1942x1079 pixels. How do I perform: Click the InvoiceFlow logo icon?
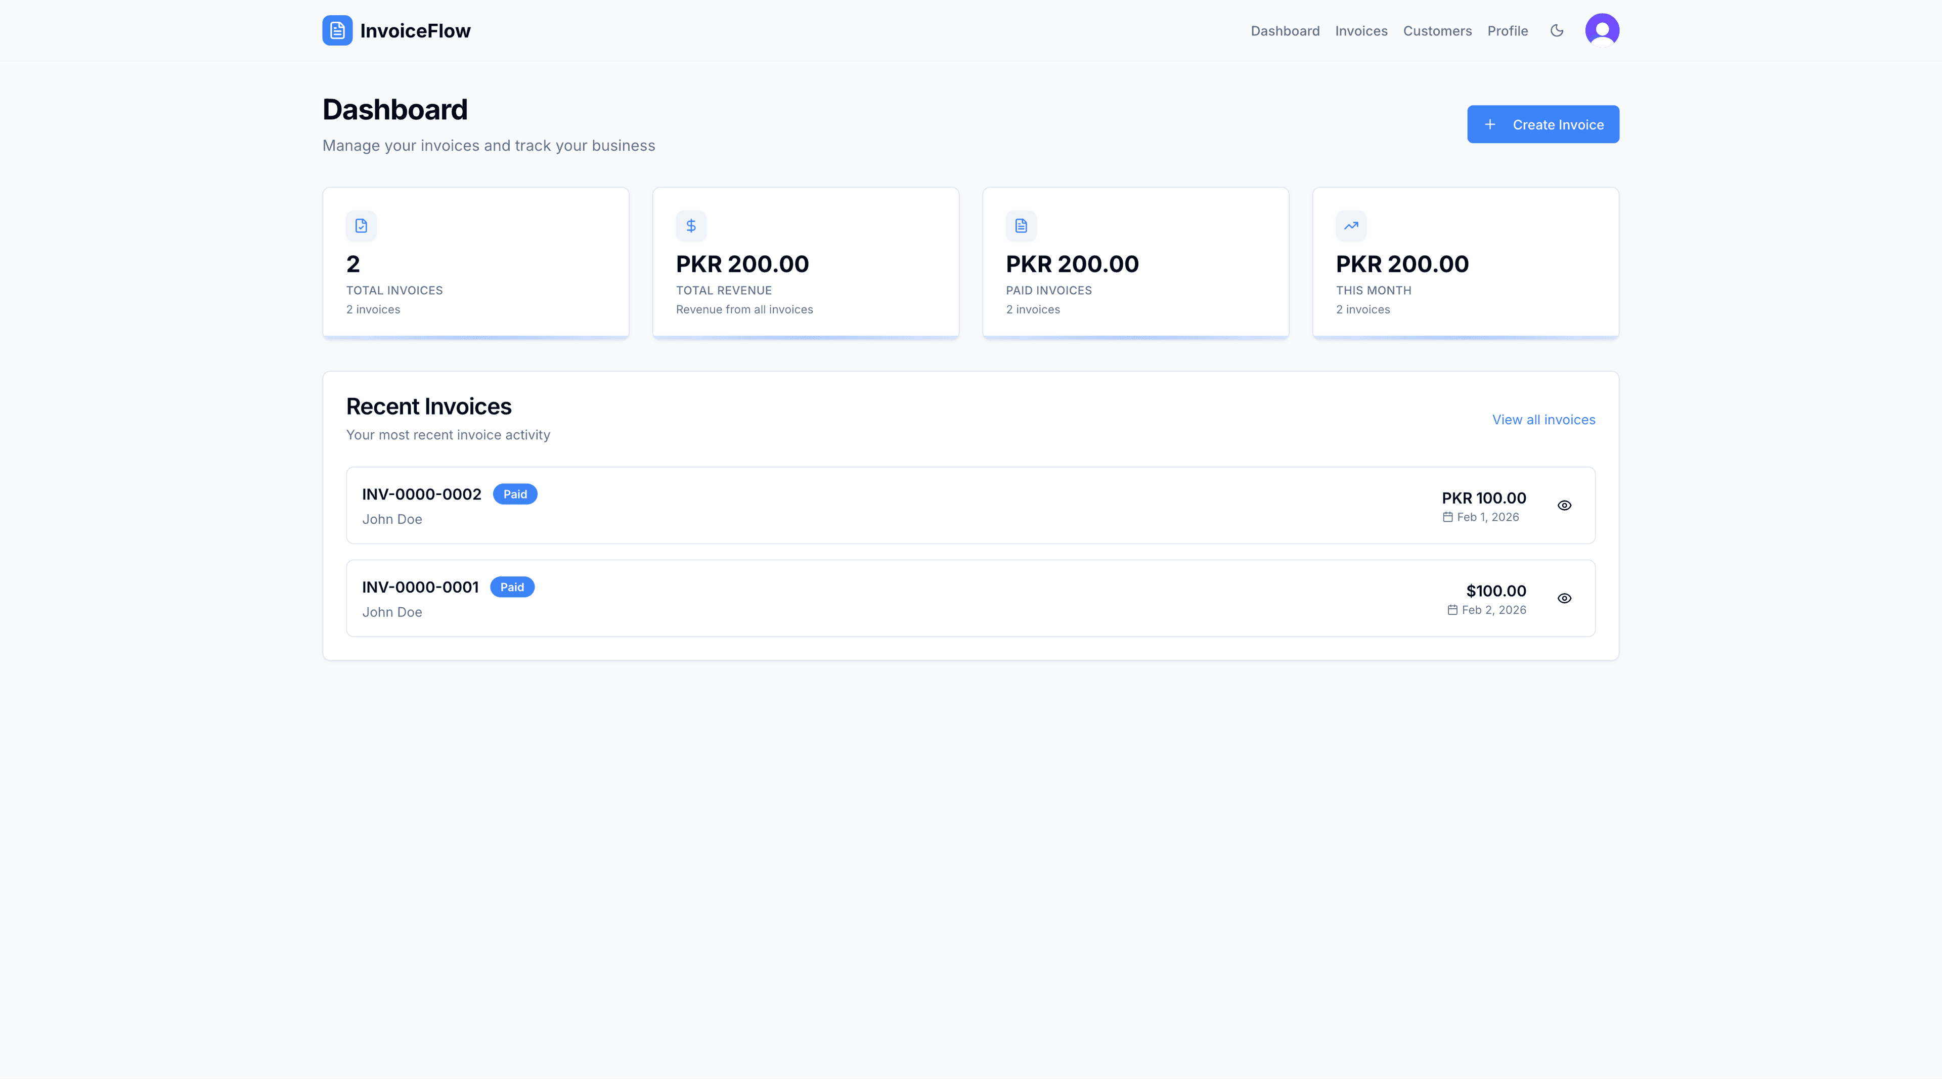337,31
